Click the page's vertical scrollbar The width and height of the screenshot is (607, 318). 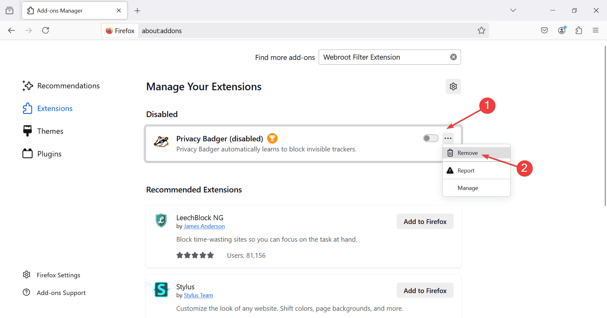point(605,126)
